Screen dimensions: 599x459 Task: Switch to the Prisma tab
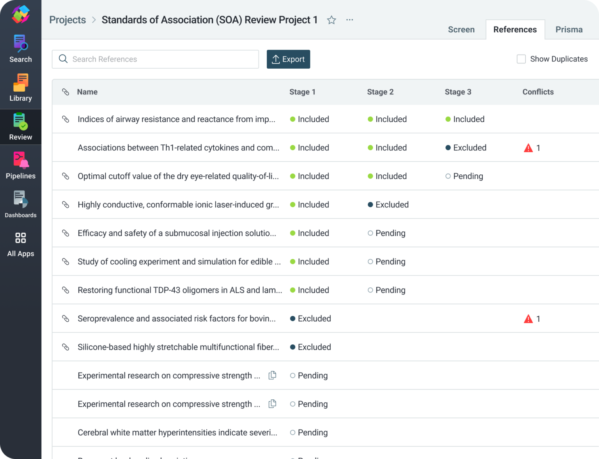click(x=569, y=30)
